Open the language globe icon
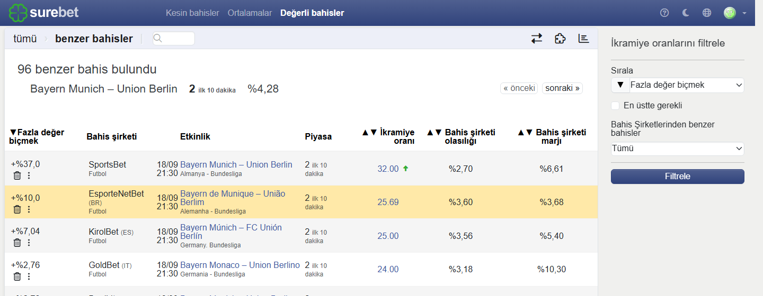763x296 pixels. point(707,13)
